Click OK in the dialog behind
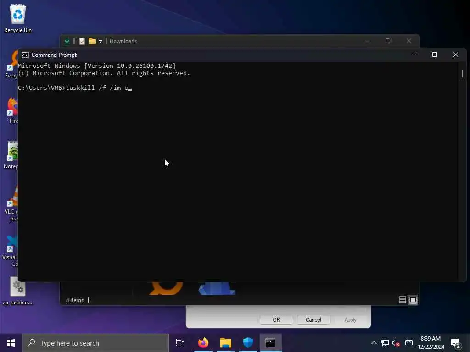Screen dimensions: 470x352 [276, 319]
